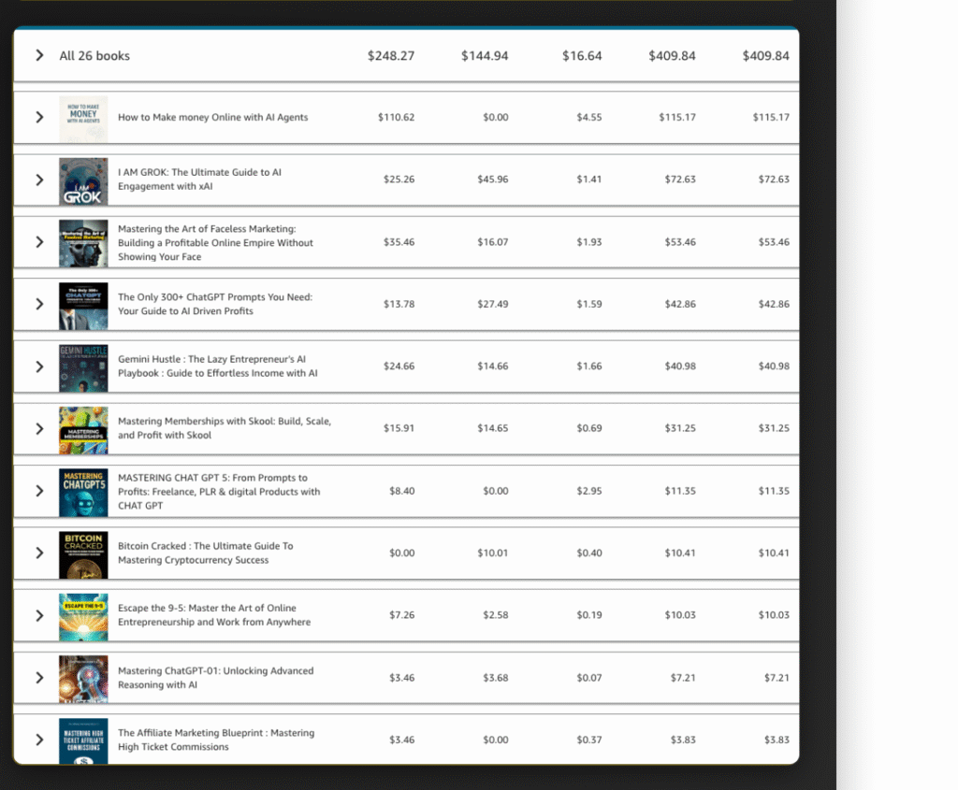The image size is (958, 790).
Task: Click the Mastering ChatGPT5 cover thumbnail
Action: click(83, 492)
